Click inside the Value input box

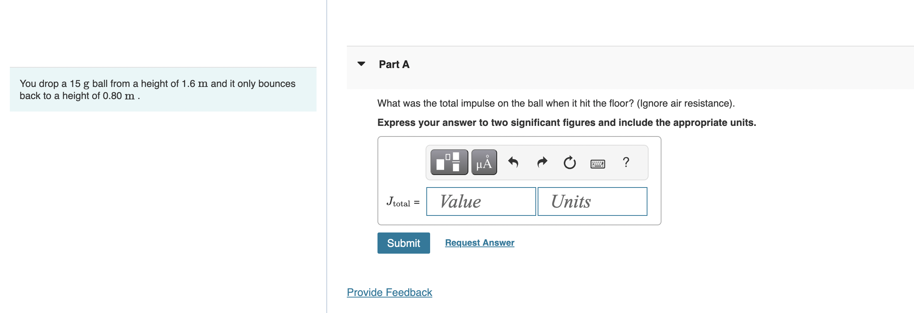click(480, 201)
